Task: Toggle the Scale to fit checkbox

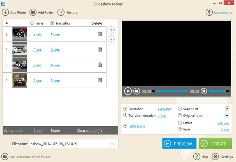Action: pyautogui.click(x=227, y=109)
